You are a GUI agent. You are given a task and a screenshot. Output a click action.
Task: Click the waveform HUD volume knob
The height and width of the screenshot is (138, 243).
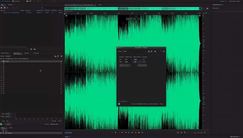(x=131, y=19)
